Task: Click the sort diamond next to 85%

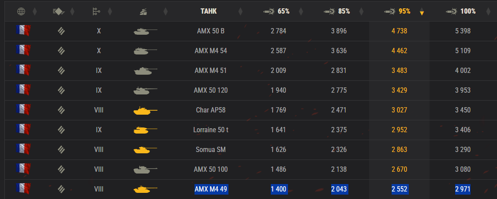Action: 361,12
